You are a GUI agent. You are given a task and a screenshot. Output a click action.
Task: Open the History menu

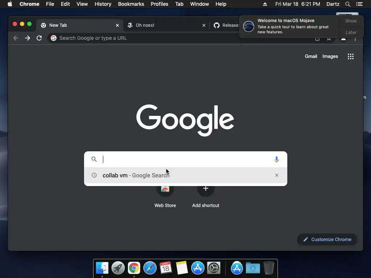tap(103, 4)
